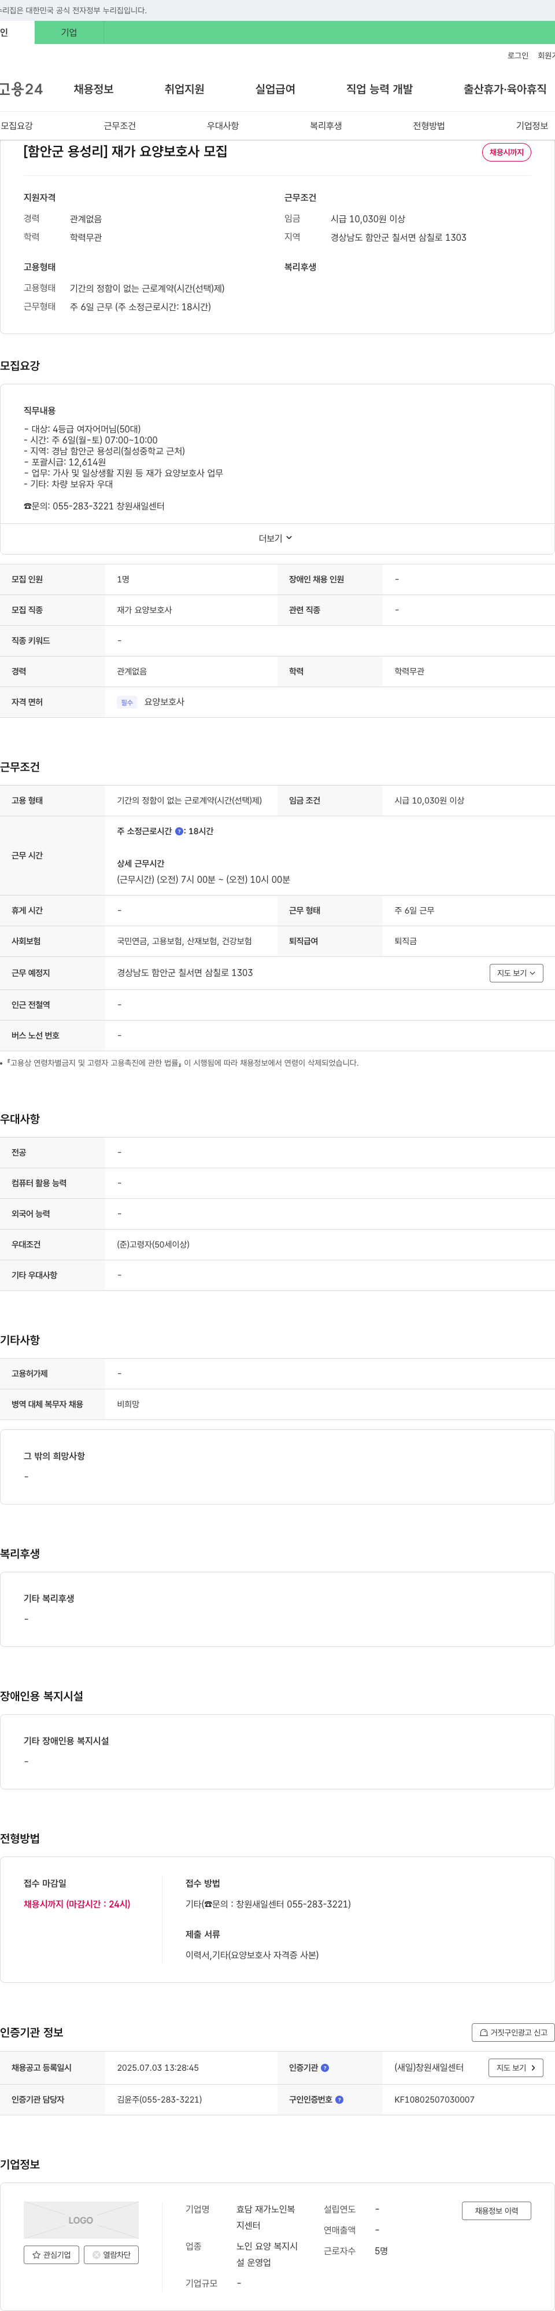Click the certification number KF10802507030007
555x2311 pixels.
(435, 2099)
